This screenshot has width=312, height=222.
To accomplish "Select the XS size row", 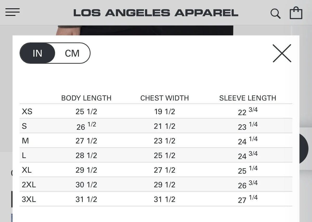I will pos(156,111).
